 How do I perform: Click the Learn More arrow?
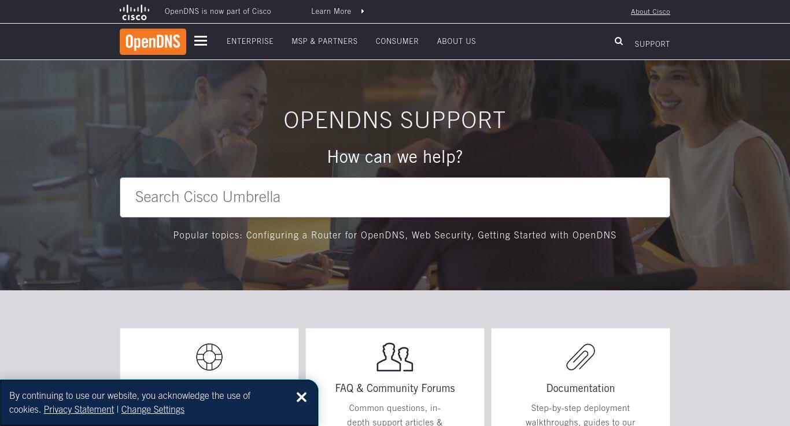[x=363, y=11]
